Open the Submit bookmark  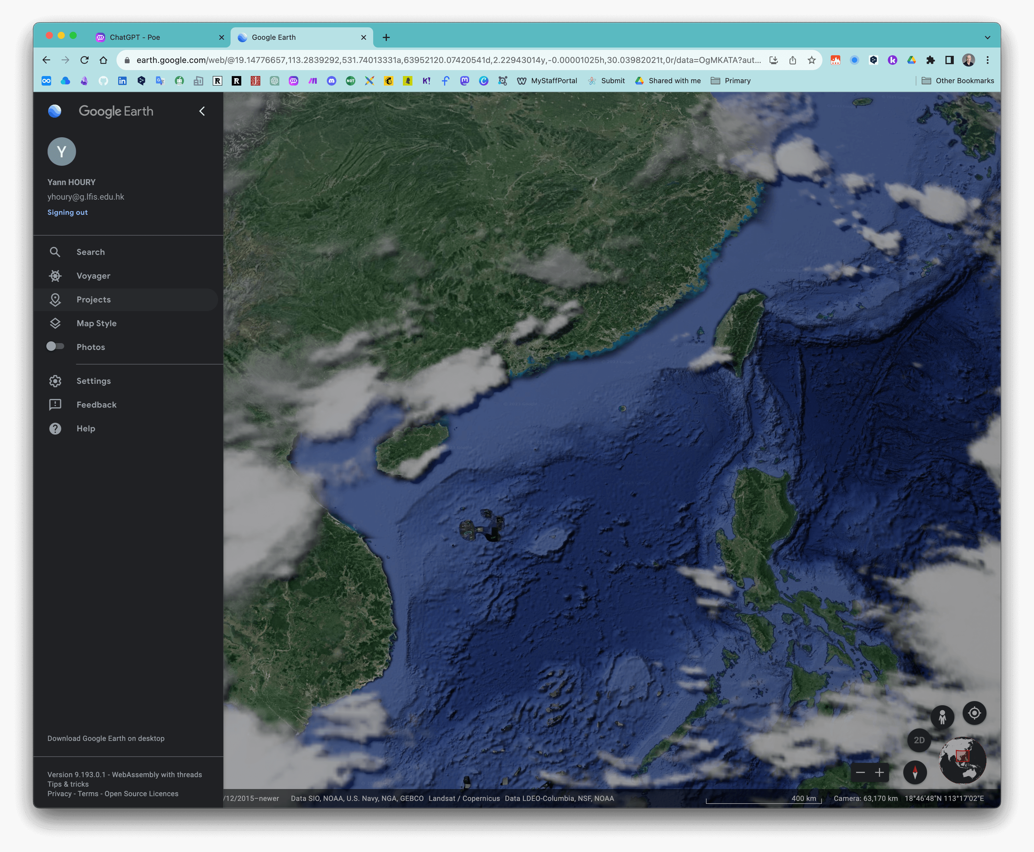[x=606, y=81]
